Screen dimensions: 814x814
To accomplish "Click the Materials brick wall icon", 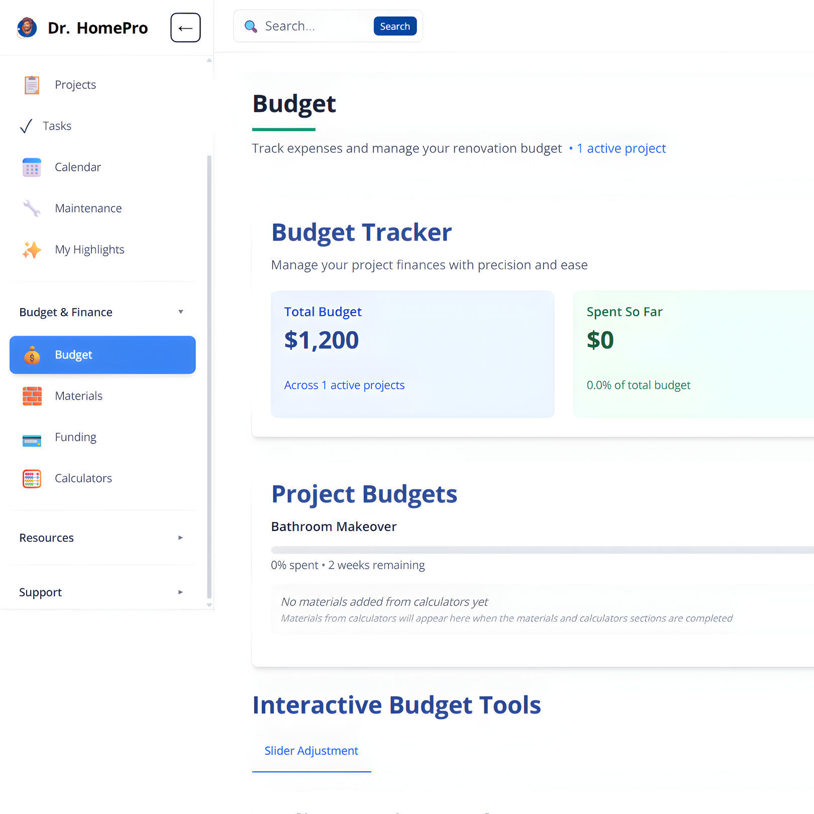I will (32, 396).
